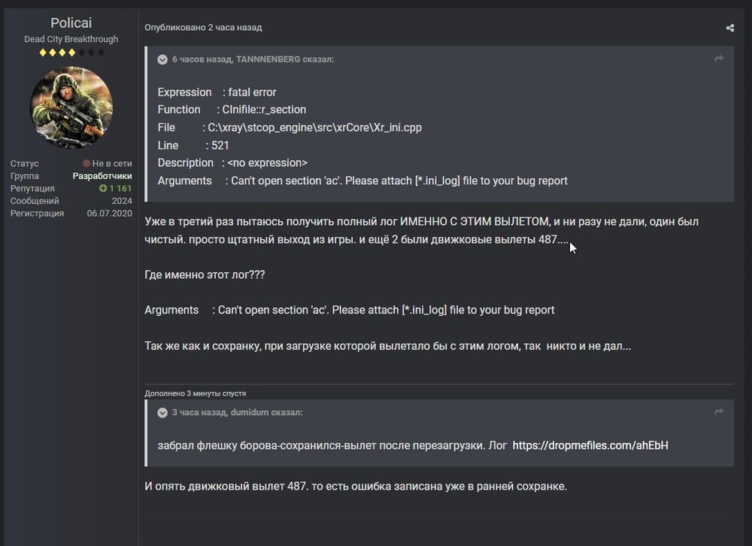Click the 'Опубликовано 2 часа назад' timestamp
Screen dimensions: 752x546
[x=203, y=28]
